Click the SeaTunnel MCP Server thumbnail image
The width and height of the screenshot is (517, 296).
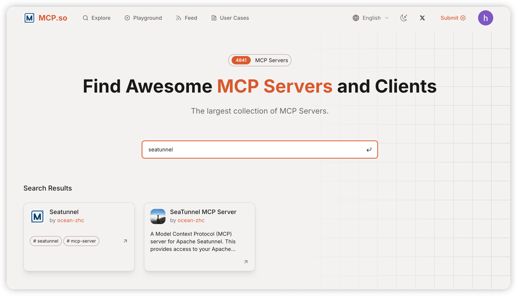158,216
